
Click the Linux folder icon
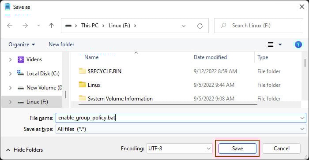pos(83,85)
